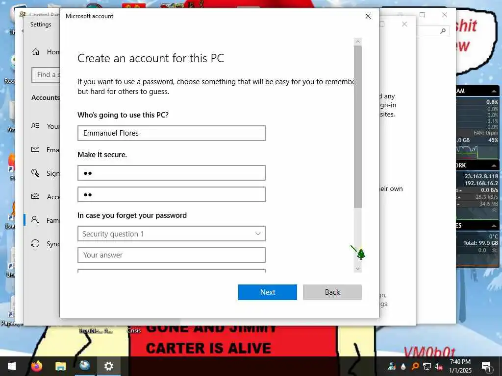The width and height of the screenshot is (502, 376).
Task: Open the Windows Start menu
Action: [12, 366]
